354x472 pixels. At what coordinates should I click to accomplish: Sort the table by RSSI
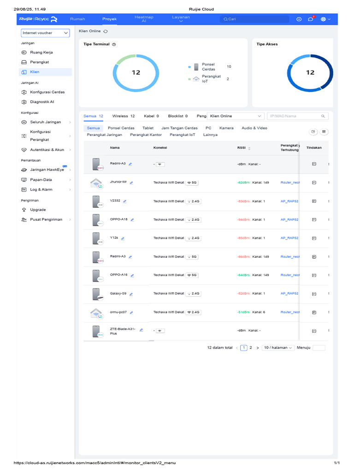[x=249, y=148]
